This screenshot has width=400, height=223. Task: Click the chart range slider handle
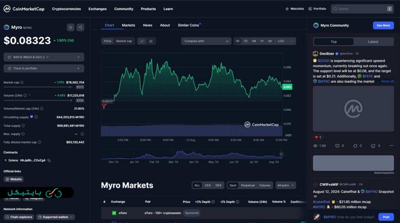coord(281,154)
